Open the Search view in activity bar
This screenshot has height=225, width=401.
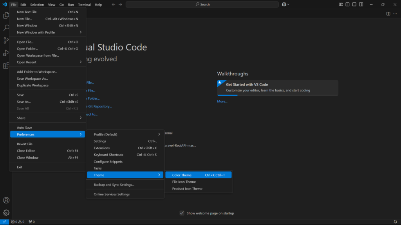point(6,28)
